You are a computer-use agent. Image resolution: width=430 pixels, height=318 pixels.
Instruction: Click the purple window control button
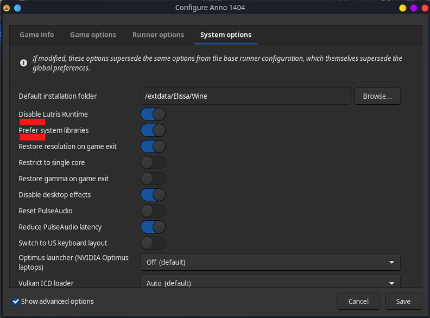coord(414,8)
